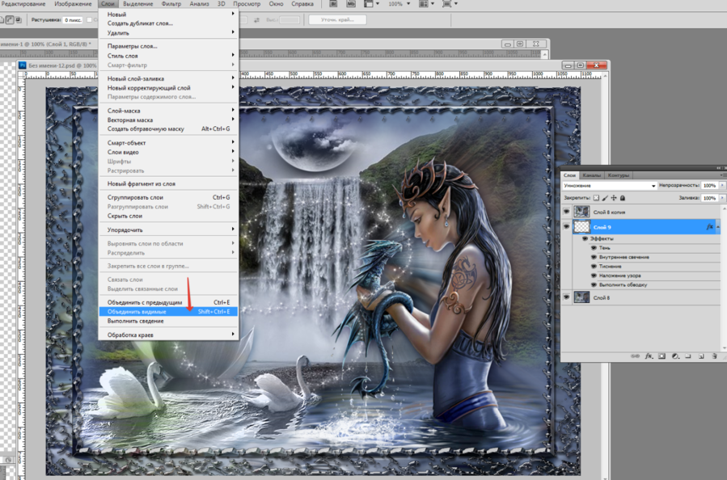Toggle the Тиснение effect visibility
Screen dimensions: 727x480
coord(594,267)
